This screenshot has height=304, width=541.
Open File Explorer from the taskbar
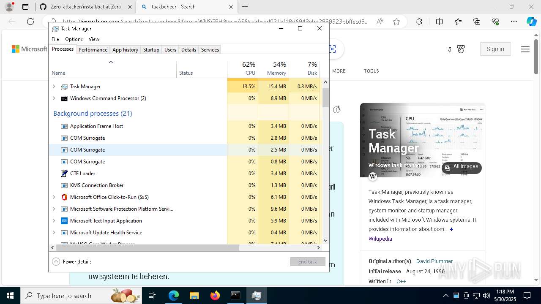point(194,296)
